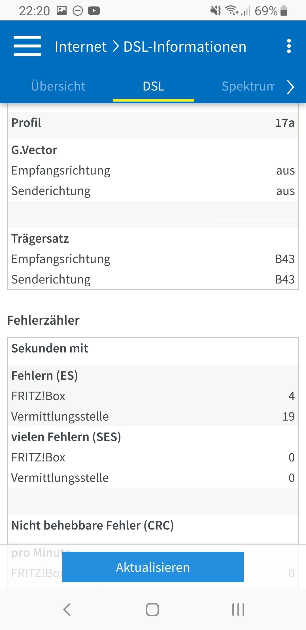Open the three-dot overflow menu

click(x=289, y=46)
